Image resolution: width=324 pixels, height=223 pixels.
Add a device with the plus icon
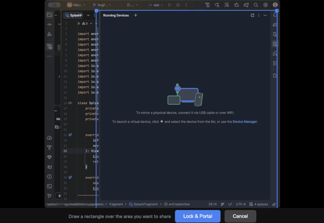[x=135, y=15]
